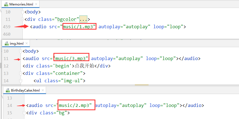The height and width of the screenshot is (119, 239).
Task: Close the BirthdayCake.html tab
Action: [x=43, y=90]
